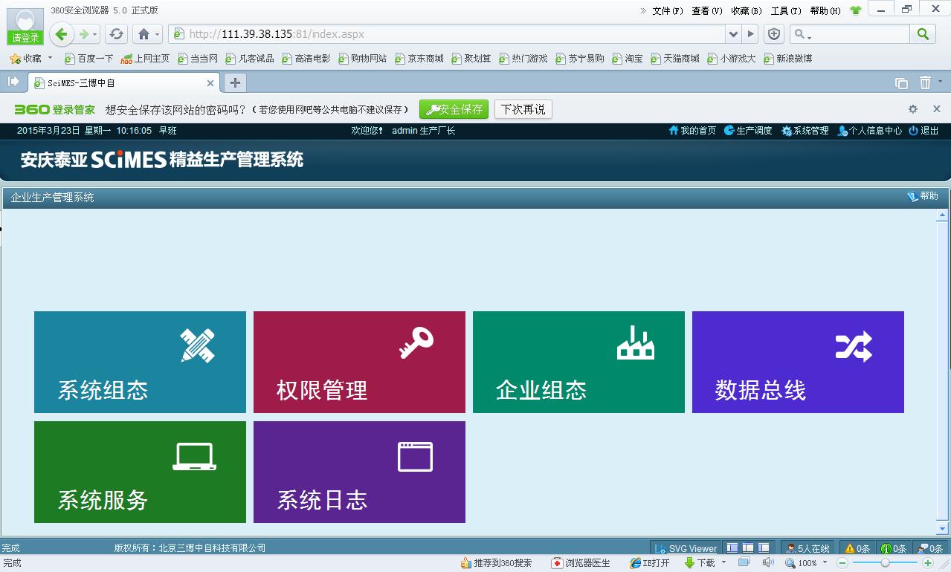
Task: Click the green shirt skin icon
Action: (x=855, y=11)
